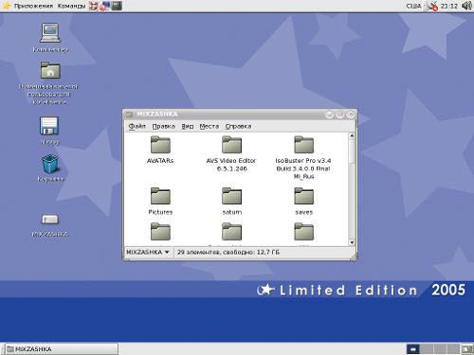This screenshot has width=474, height=355.
Task: Select the AVATARs folder icon
Action: point(160,145)
